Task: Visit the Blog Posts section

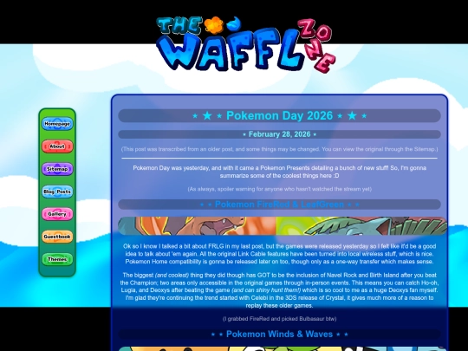Action: coord(57,192)
